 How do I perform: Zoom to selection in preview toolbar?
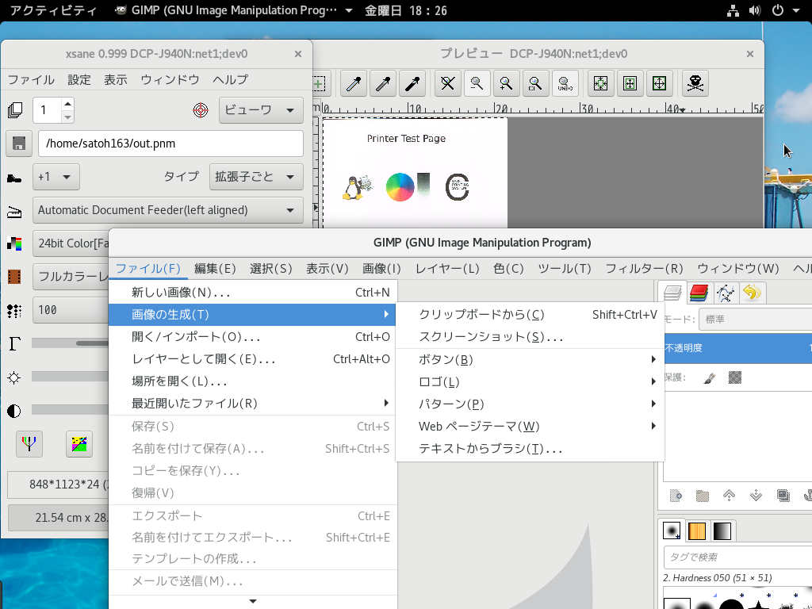(x=535, y=83)
